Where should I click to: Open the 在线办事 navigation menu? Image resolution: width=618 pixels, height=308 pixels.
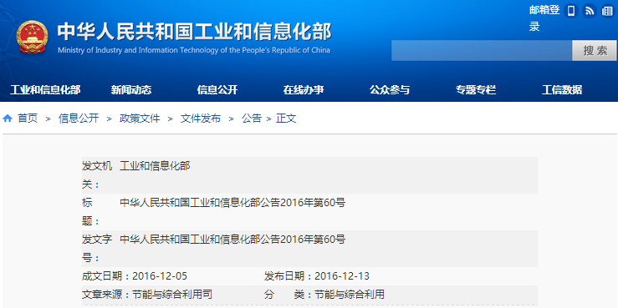pyautogui.click(x=304, y=90)
